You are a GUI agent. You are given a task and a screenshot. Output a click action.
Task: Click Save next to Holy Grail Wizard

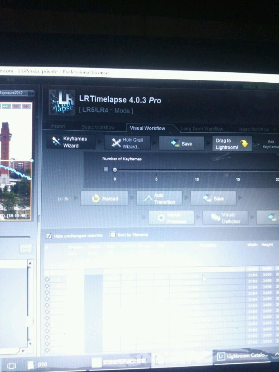click(181, 143)
